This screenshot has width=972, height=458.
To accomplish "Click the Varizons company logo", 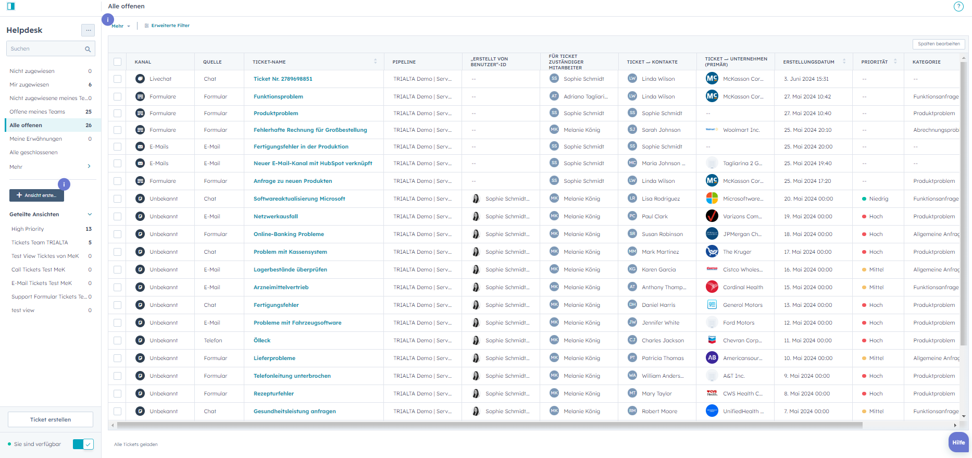I will pos(712,216).
